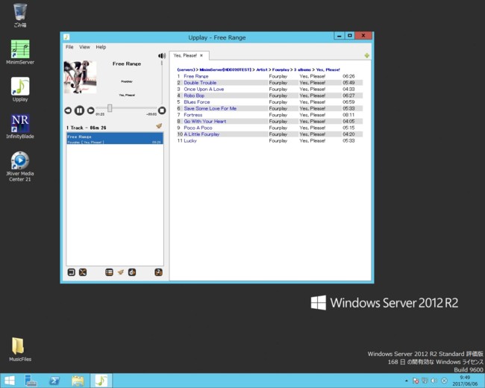Open the InfinityBlade desktop shortcut
The height and width of the screenshot is (388, 485).
(x=20, y=126)
